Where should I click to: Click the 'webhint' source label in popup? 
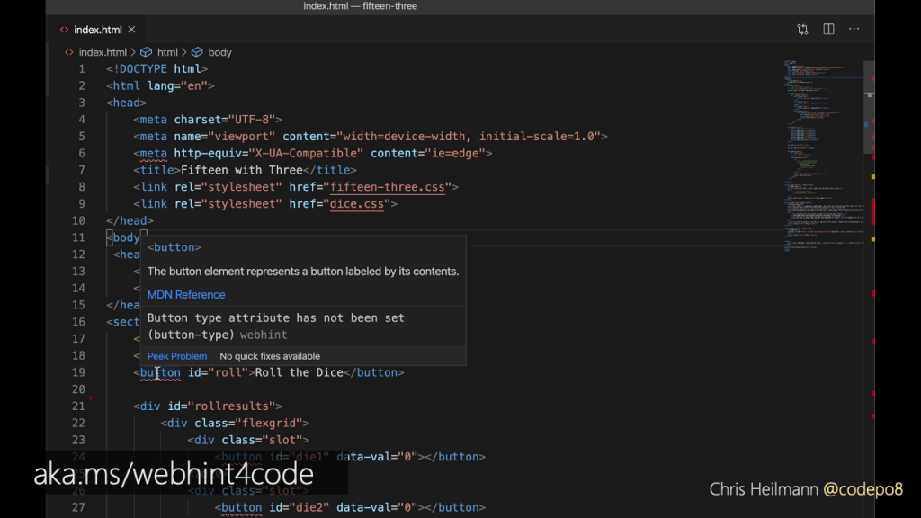pos(264,335)
